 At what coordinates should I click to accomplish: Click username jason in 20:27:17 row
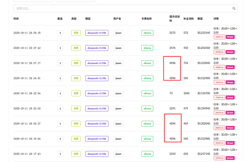coord(118,63)
